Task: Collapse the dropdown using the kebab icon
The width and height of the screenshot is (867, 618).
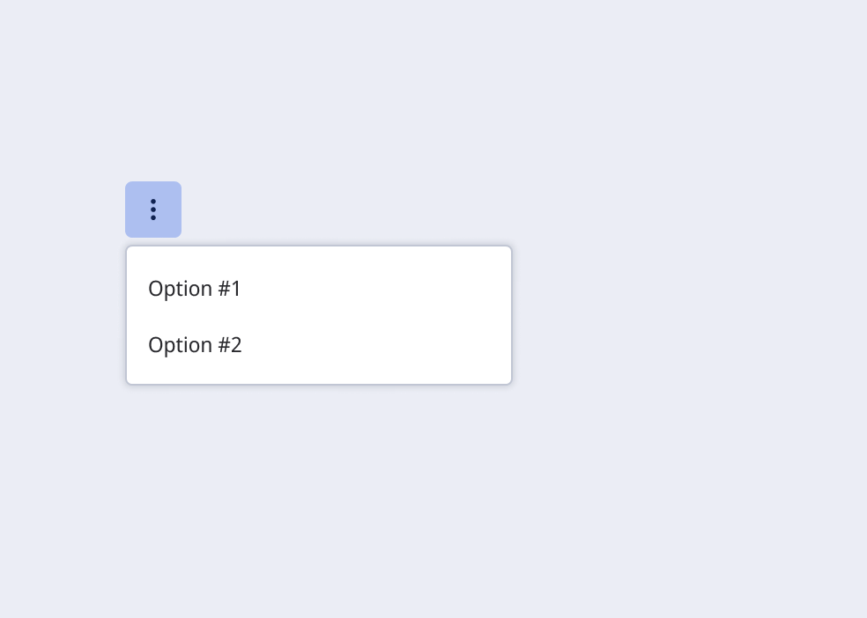Action: click(x=153, y=210)
